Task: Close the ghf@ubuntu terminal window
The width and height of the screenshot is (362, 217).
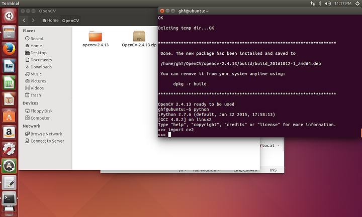Action: point(162,11)
